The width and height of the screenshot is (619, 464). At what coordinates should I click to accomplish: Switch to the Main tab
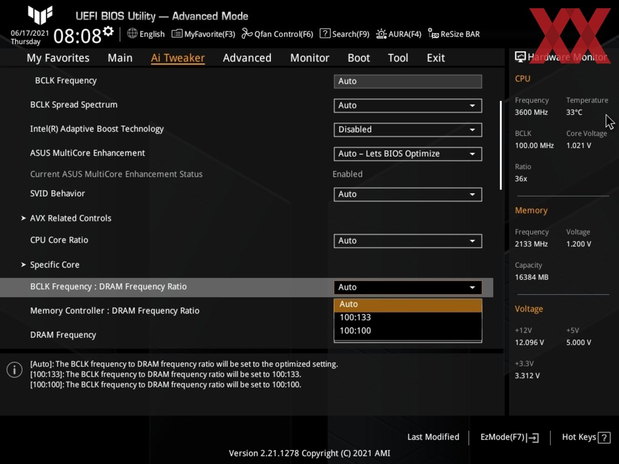[x=120, y=58]
